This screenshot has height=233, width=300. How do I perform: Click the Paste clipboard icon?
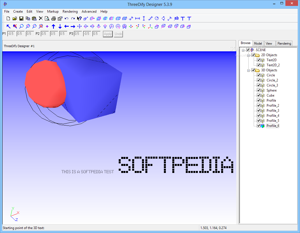[x=34, y=19]
